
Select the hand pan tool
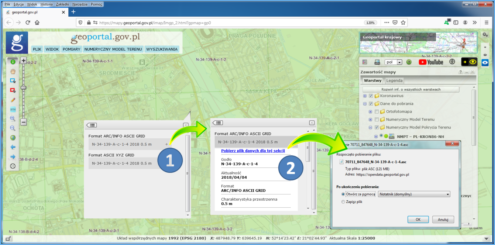pyautogui.click(x=13, y=71)
